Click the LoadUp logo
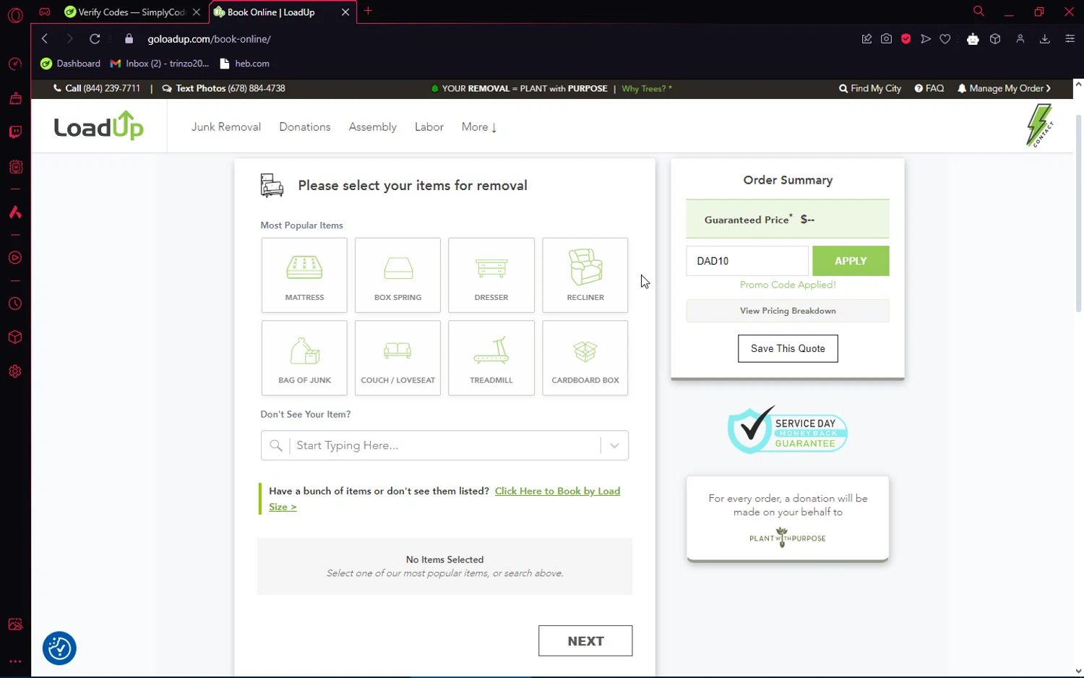Viewport: 1084px width, 678px height. tap(99, 126)
